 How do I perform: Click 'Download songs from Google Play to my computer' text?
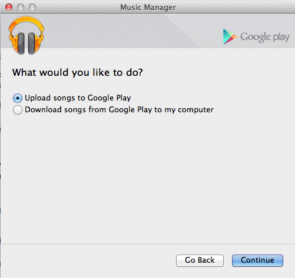(x=119, y=110)
